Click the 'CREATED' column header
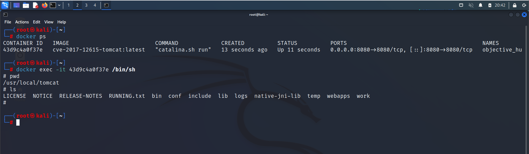 (x=233, y=43)
